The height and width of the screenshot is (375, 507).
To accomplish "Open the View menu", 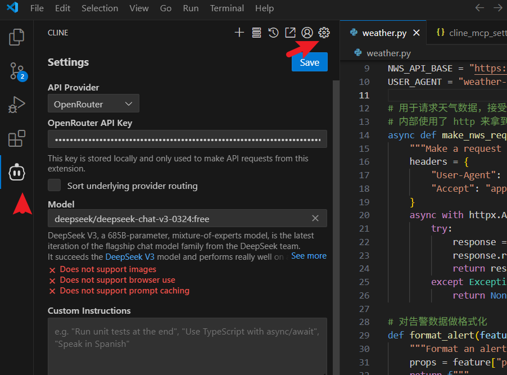I will tap(139, 8).
